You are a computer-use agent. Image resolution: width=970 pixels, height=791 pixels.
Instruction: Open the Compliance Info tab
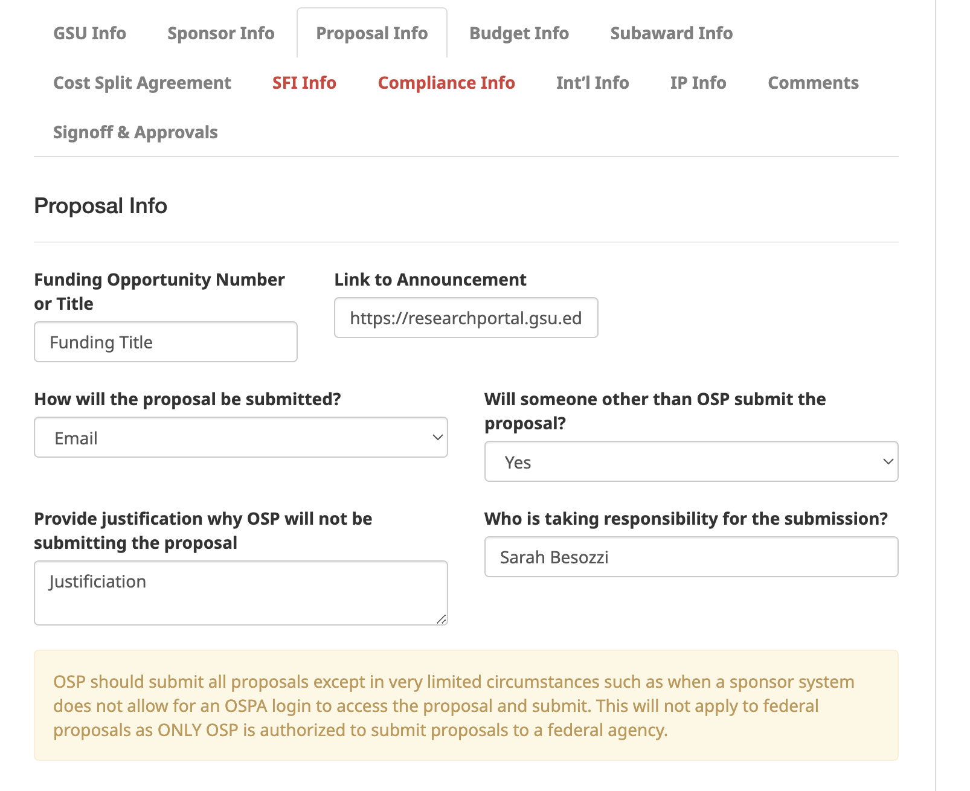446,83
